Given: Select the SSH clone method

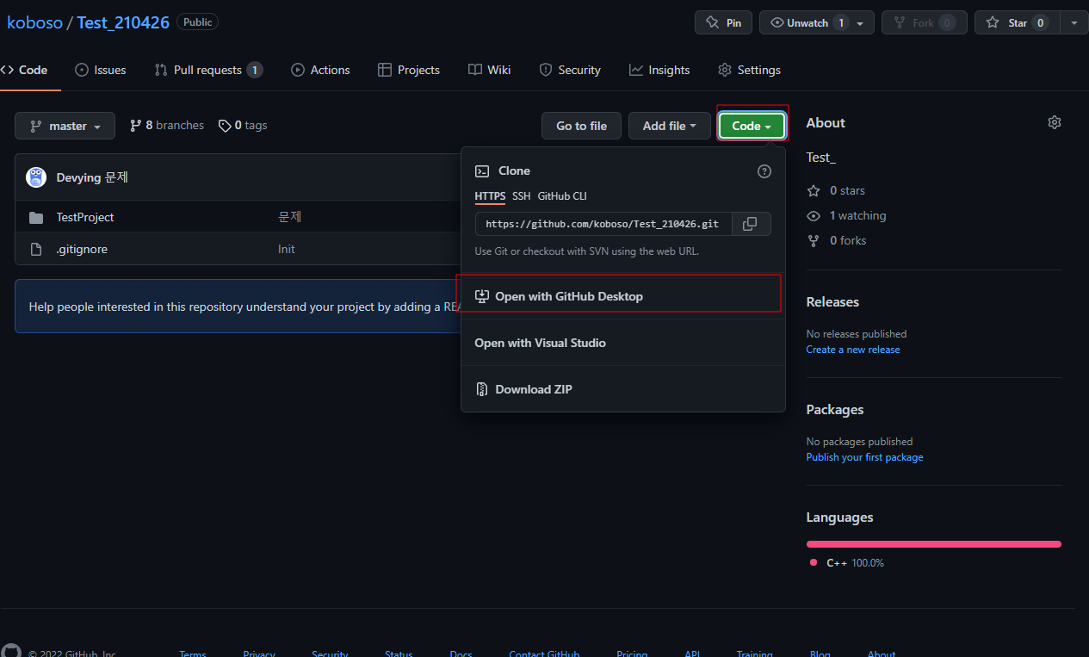Looking at the screenshot, I should [522, 196].
